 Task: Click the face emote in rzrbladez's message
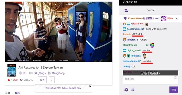(145, 56)
